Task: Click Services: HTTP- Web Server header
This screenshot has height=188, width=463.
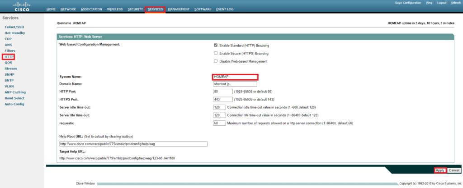Action: [x=80, y=37]
